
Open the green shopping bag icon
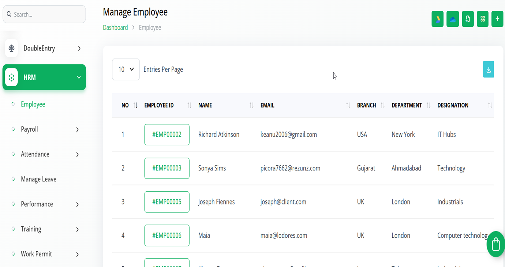pos(495,244)
